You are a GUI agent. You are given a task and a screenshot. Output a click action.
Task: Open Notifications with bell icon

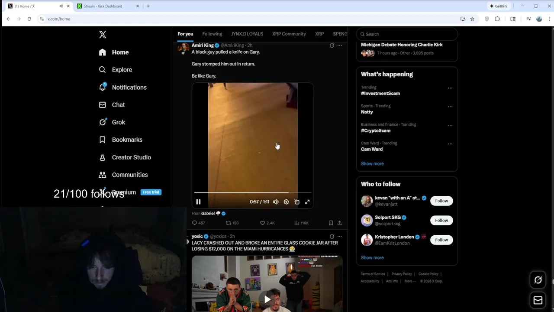click(x=122, y=88)
